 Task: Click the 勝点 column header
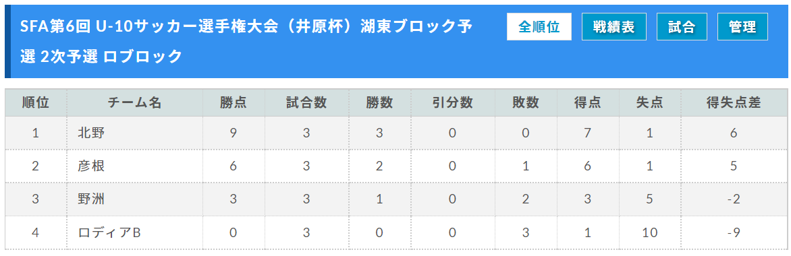pos(234,103)
